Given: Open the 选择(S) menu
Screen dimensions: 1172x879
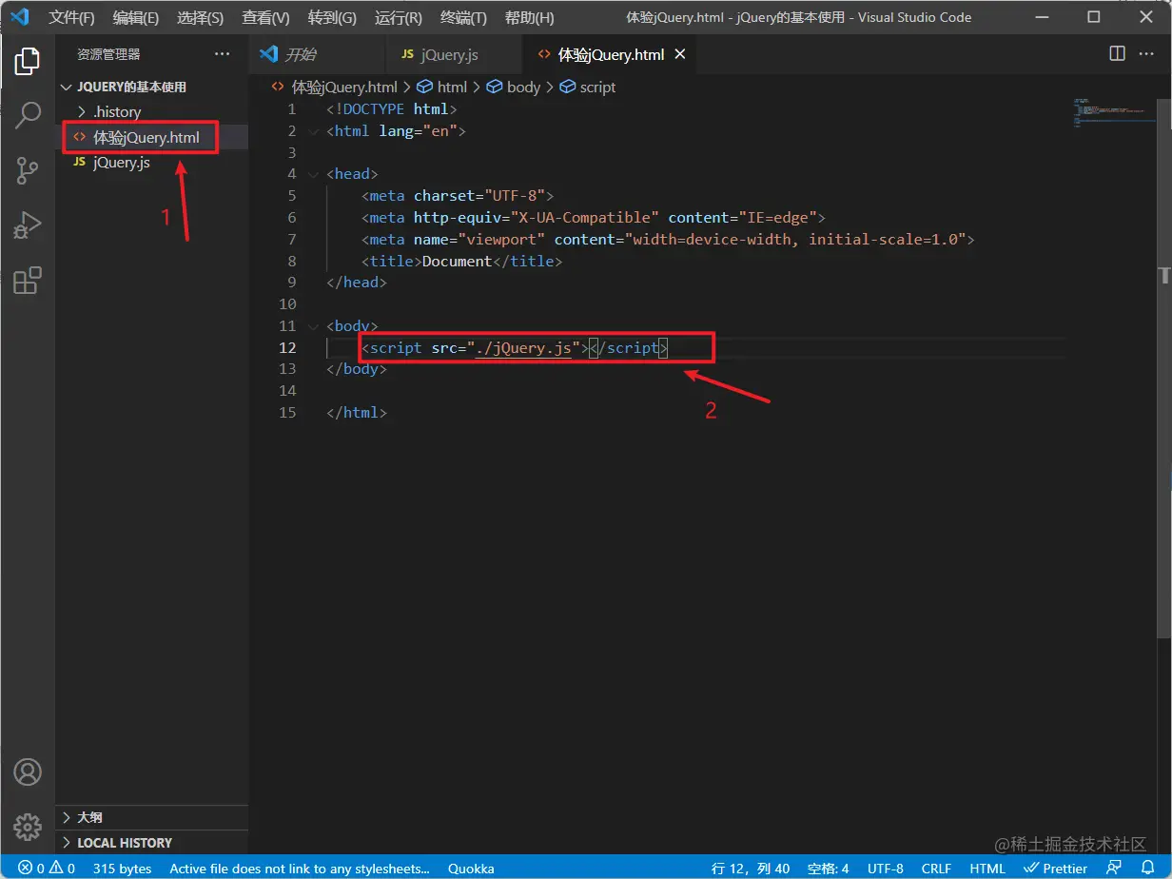Looking at the screenshot, I should pyautogui.click(x=201, y=17).
